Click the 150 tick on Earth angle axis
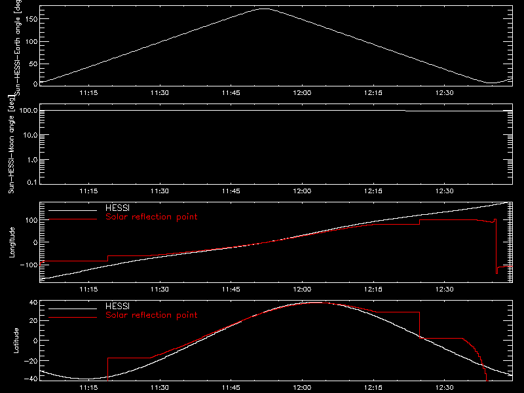 coord(31,19)
